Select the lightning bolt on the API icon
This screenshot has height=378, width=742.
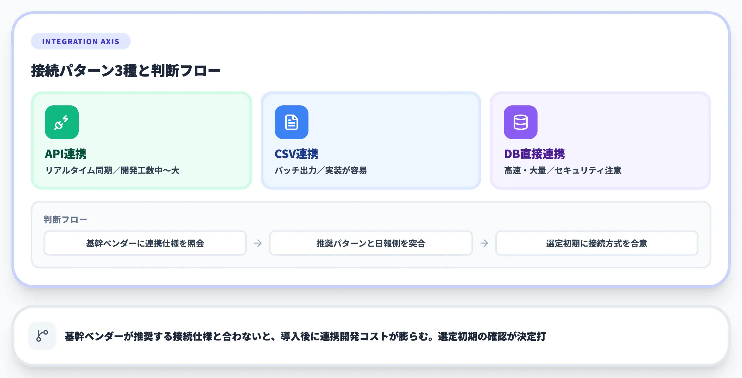65,119
